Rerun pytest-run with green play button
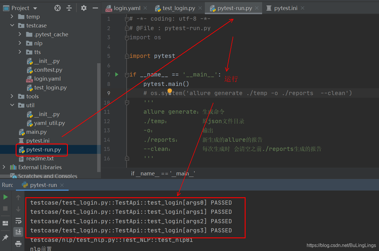379x251 pixels. point(5,197)
